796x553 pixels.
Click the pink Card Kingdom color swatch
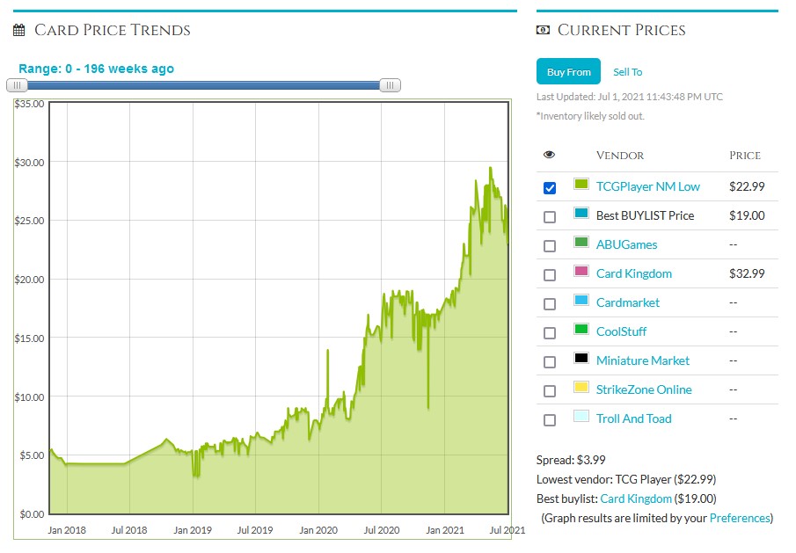click(x=581, y=271)
